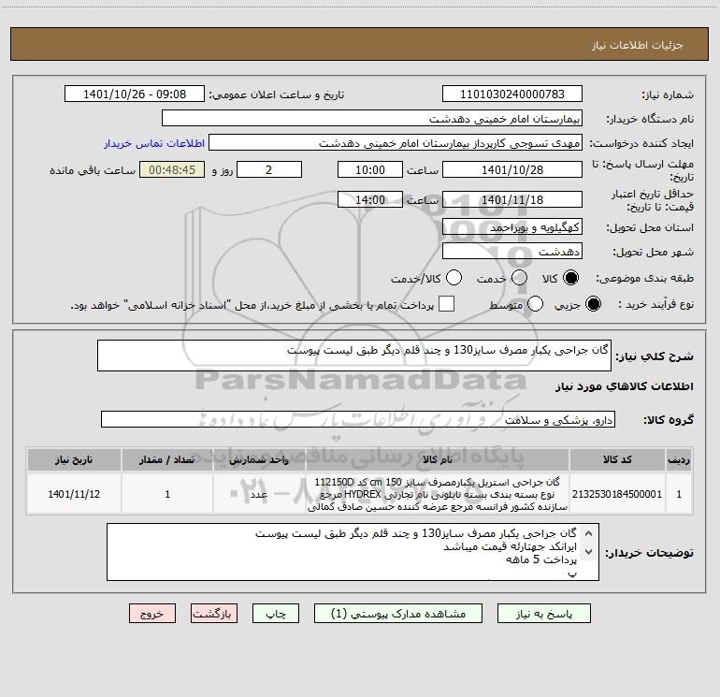Click product code 2132530184500001 cell

(x=617, y=494)
